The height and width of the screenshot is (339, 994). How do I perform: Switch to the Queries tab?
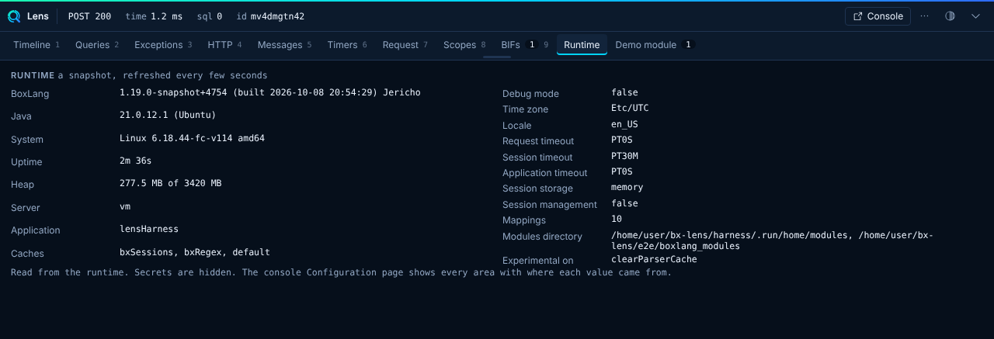[97, 45]
